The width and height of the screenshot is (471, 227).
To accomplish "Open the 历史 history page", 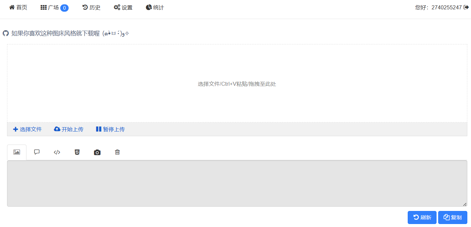I will [91, 7].
